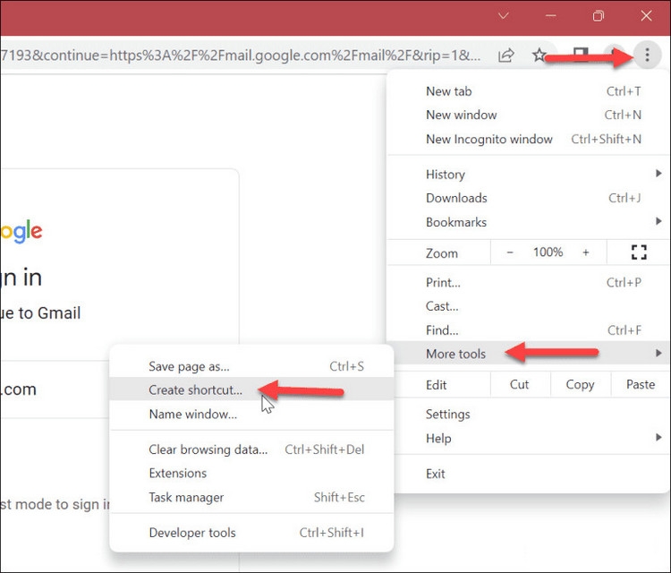Open the Chrome three-dot menu button

pyautogui.click(x=647, y=55)
